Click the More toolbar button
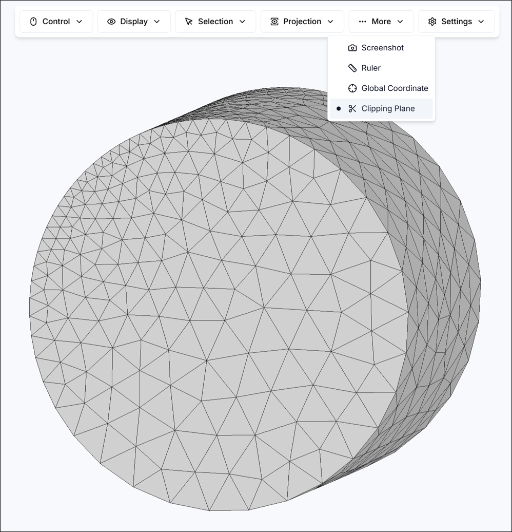512x532 pixels. click(381, 22)
